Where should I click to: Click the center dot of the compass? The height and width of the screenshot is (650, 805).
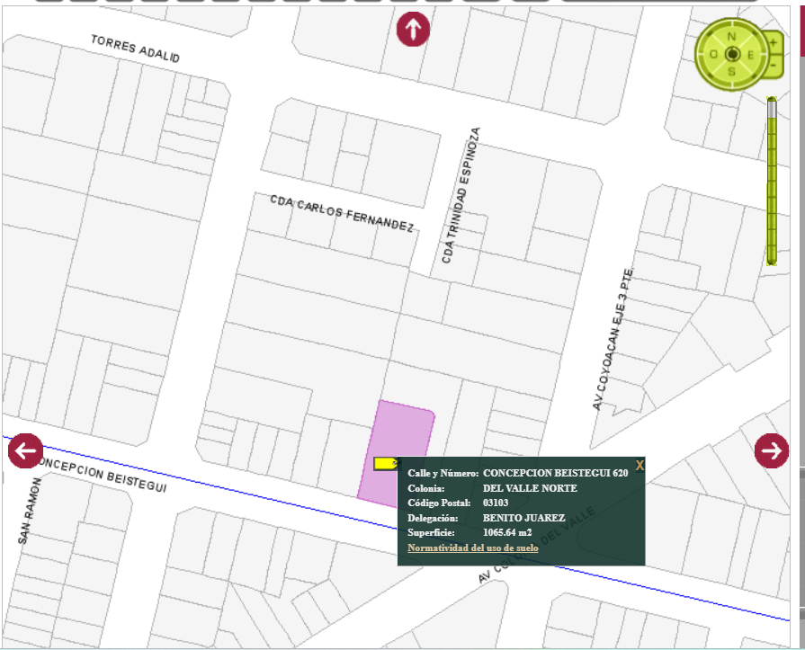coord(731,54)
